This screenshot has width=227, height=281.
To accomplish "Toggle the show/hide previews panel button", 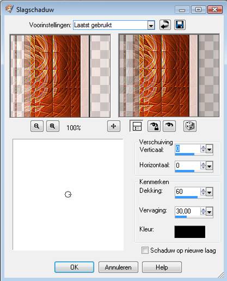I will click(136, 126).
